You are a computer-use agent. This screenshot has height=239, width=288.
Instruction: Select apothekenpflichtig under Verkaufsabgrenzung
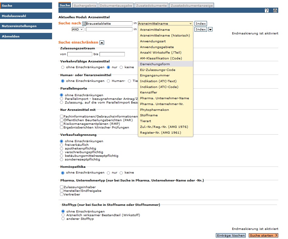coord(62,149)
